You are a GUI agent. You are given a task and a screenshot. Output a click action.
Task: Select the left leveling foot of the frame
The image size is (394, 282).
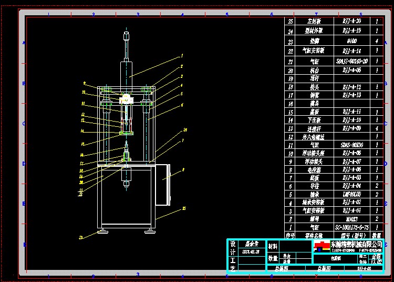click(100, 229)
